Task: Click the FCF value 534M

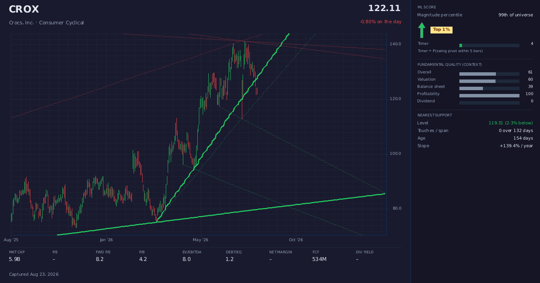Action: point(319,259)
